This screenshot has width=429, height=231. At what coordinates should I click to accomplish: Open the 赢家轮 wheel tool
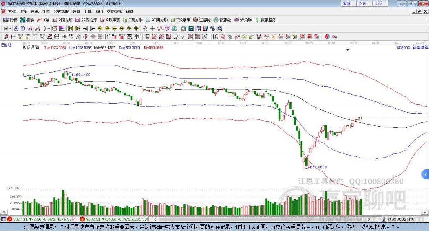point(222,20)
